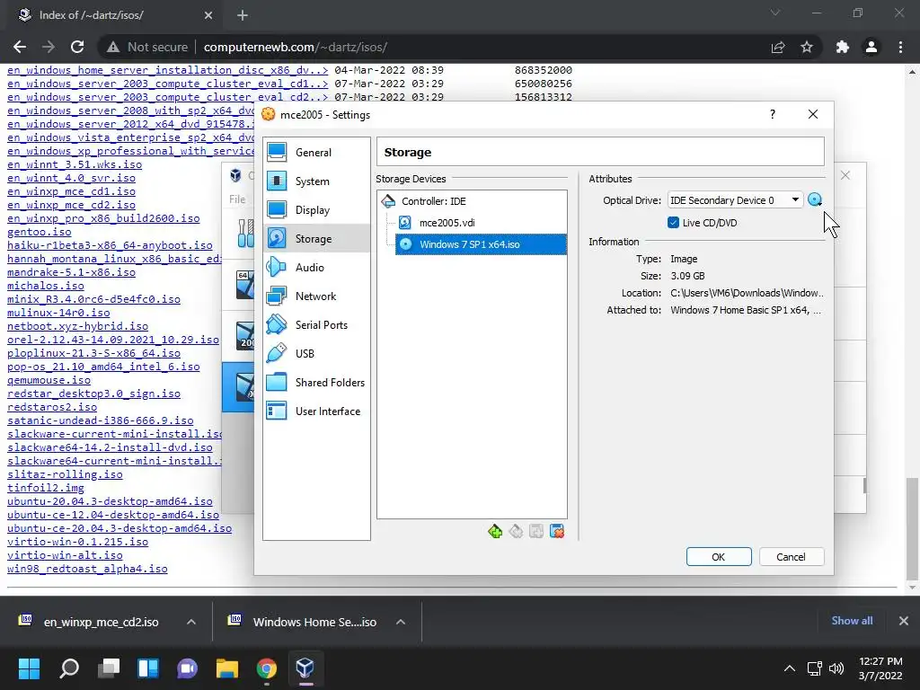Show hidden tray icons chevron
The image size is (920, 690).
[x=790, y=668]
